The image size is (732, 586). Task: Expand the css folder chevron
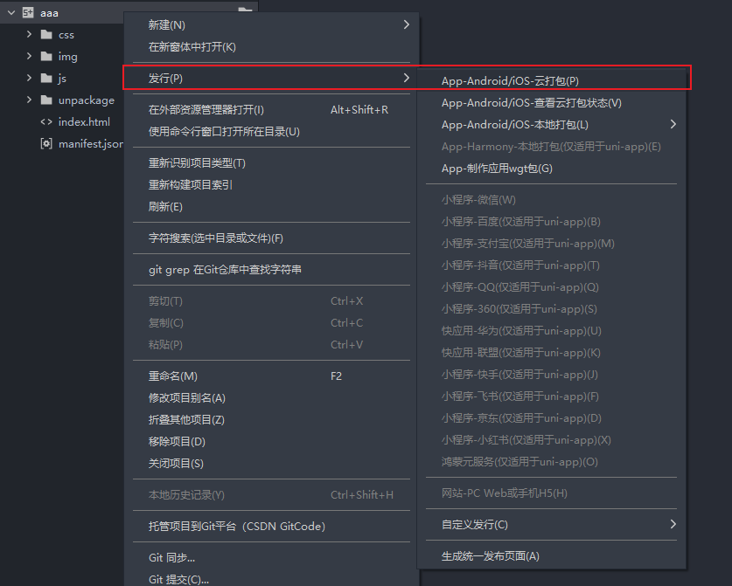click(27, 34)
